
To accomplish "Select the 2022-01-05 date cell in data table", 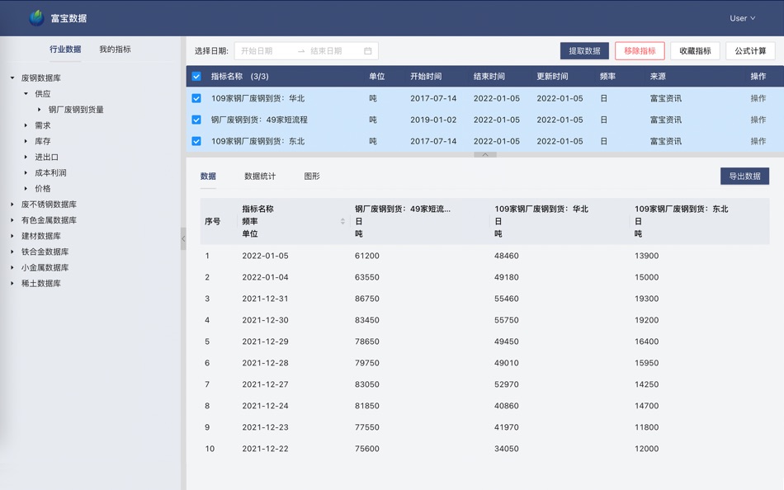I will click(266, 256).
